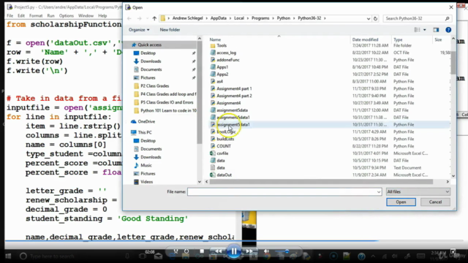Open the Edit menu in IDLE
Viewport: 468px width, 263px height.
click(21, 15)
